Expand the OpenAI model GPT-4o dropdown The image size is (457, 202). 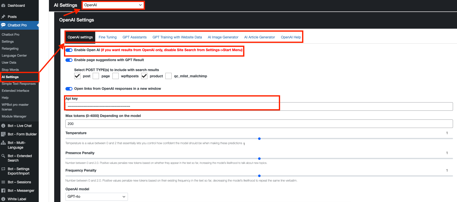point(96,197)
